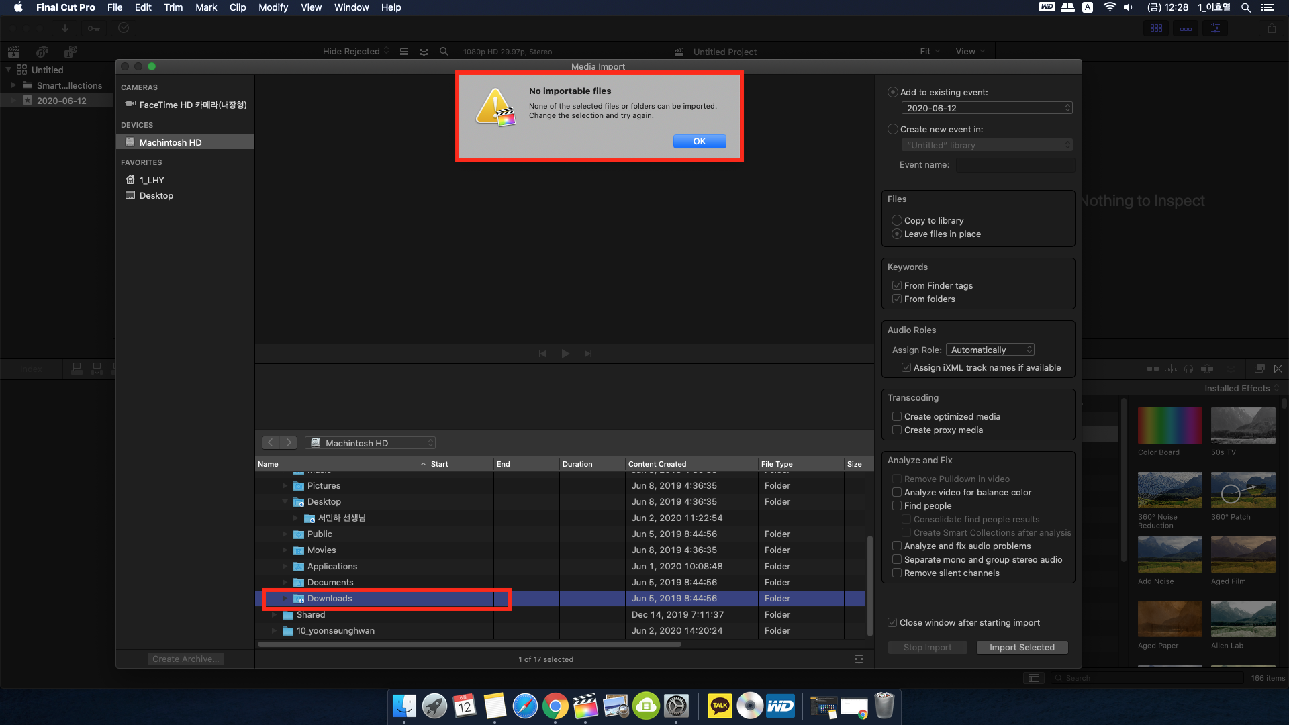Open the View dropdown in viewer
This screenshot has height=725, width=1289.
(x=970, y=51)
